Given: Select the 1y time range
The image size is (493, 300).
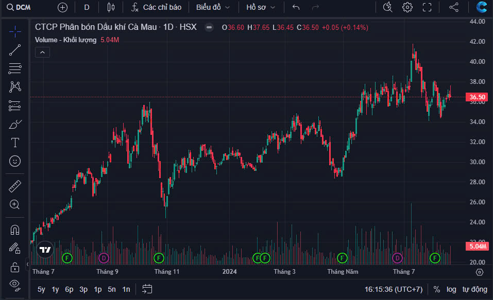Looking at the screenshot, I should pyautogui.click(x=55, y=289).
